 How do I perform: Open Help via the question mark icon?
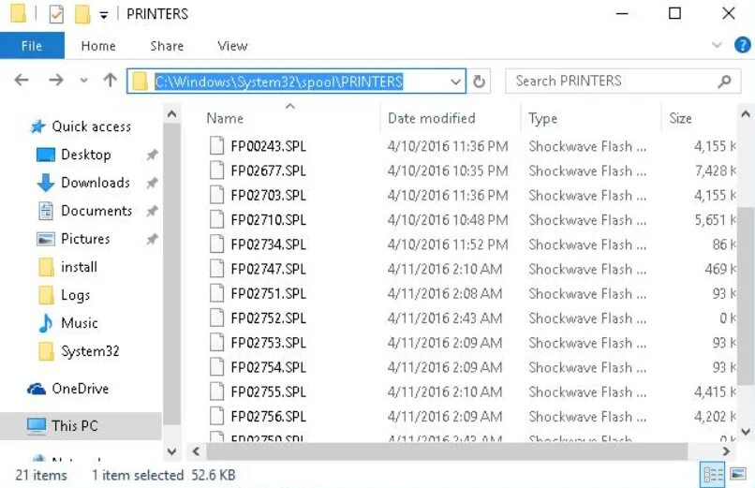[x=743, y=45]
